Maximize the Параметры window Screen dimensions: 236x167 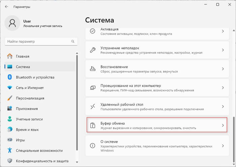218,4
